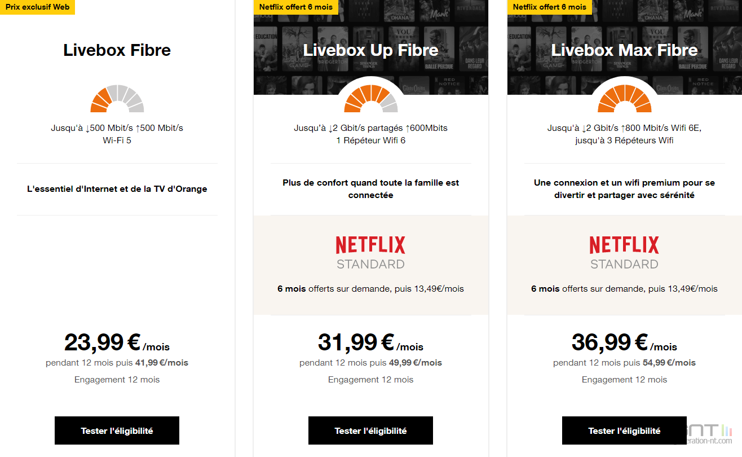Click the Netflix Standard logo under Livebox Max
This screenshot has height=457, width=742.
624,252
